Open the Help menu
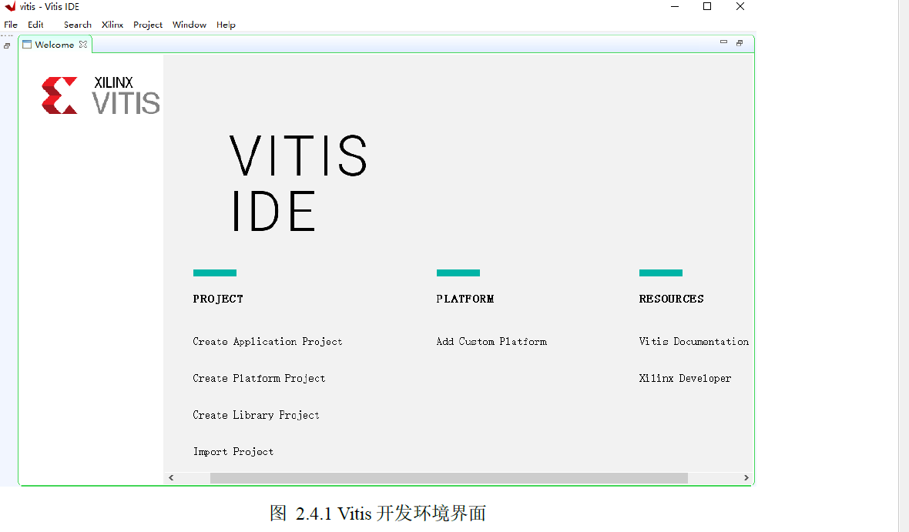Screen dimensions: 909x532 [x=226, y=25]
